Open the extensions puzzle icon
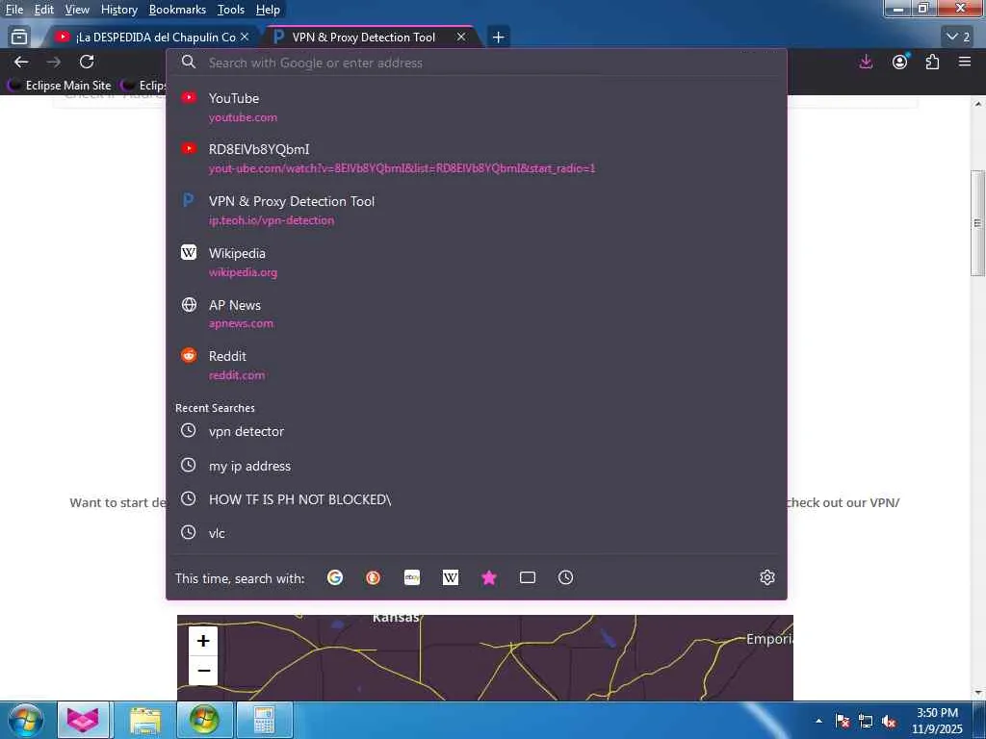 coord(932,62)
